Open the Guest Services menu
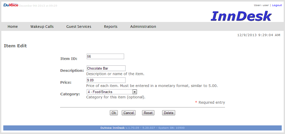 pos(79,27)
